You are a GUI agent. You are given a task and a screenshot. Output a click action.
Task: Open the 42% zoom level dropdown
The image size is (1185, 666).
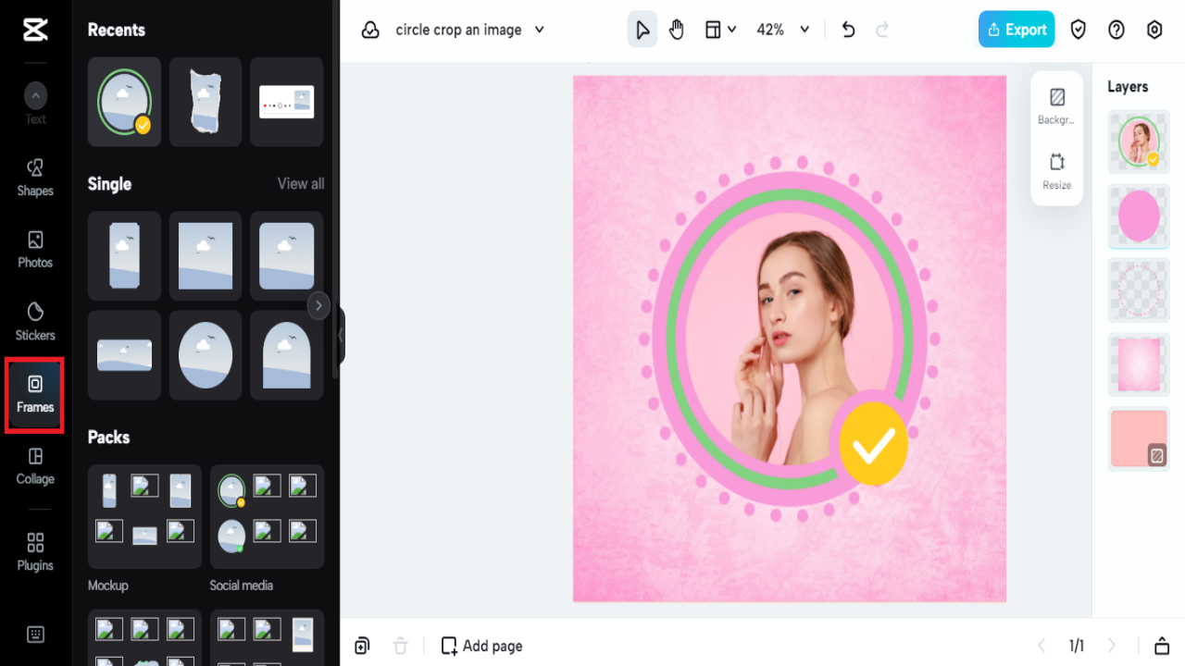tap(783, 30)
